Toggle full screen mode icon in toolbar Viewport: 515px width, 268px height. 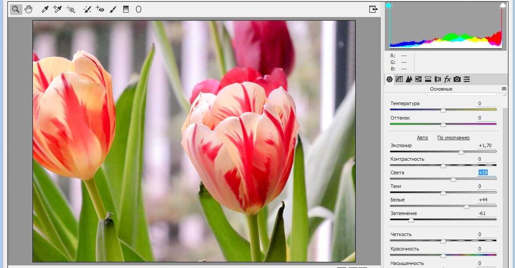point(373,9)
